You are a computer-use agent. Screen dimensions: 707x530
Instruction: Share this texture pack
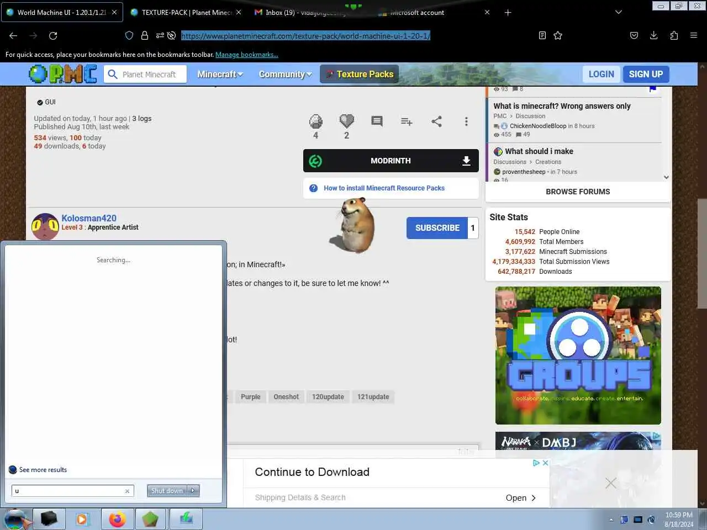[x=436, y=121]
